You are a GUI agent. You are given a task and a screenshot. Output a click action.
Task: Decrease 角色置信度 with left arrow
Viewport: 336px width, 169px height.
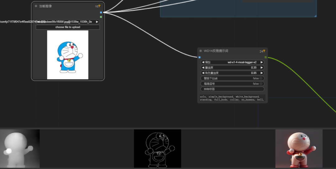pyautogui.click(x=203, y=73)
